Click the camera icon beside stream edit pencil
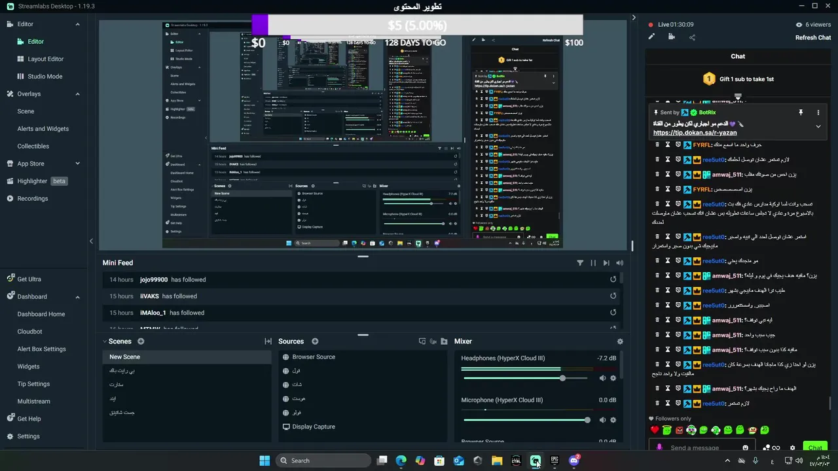The width and height of the screenshot is (838, 471). click(671, 37)
